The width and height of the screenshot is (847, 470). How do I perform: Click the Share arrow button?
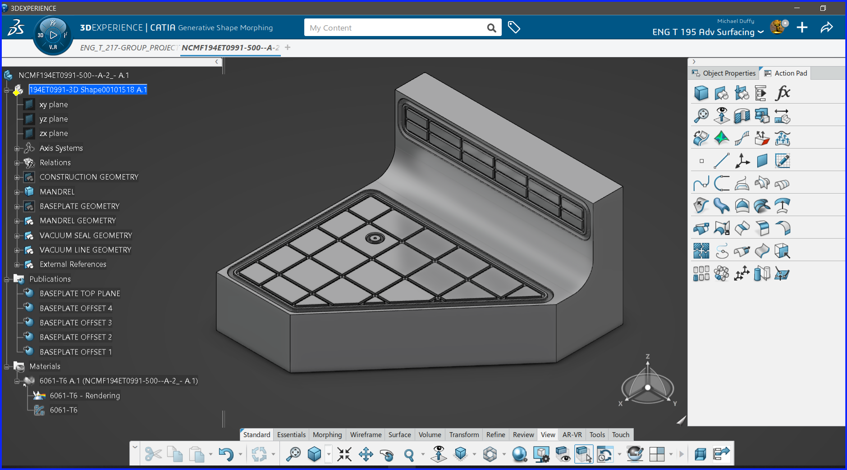pos(827,27)
